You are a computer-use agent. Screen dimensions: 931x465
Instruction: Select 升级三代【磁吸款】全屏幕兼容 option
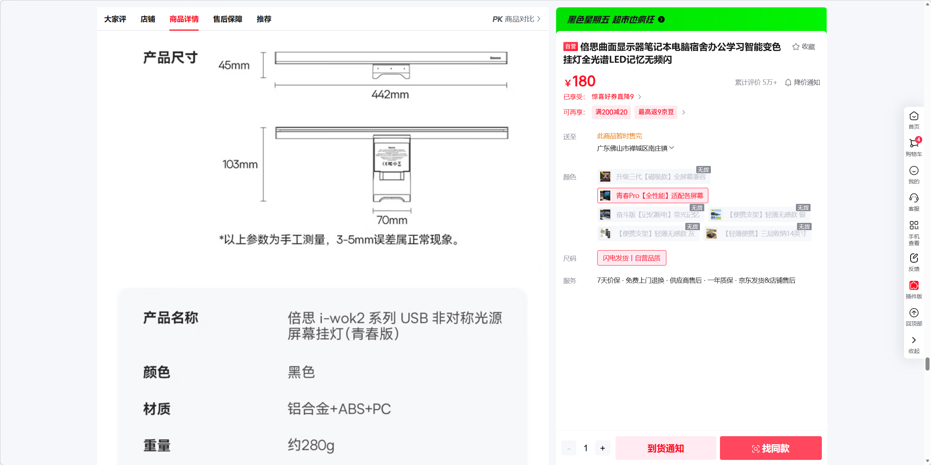(x=653, y=177)
